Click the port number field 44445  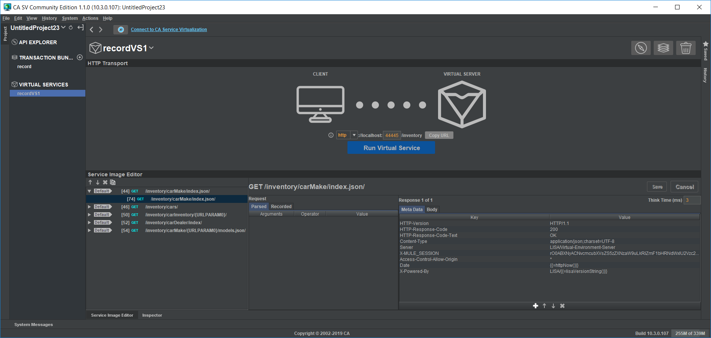pos(392,135)
